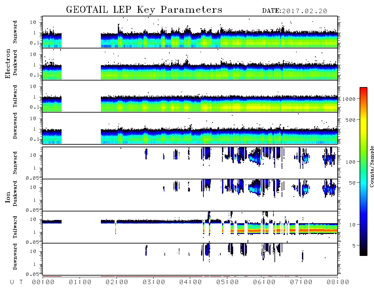Click the 03:00 time axis label
The image size is (374, 288).
(x=154, y=282)
